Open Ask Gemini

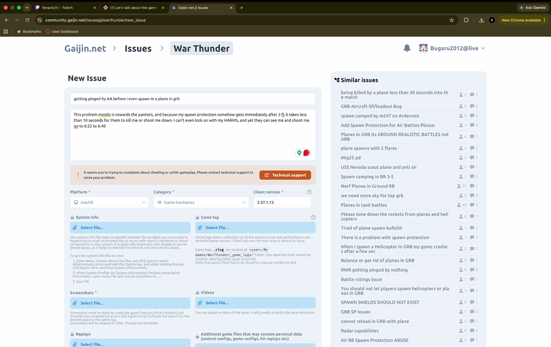click(x=532, y=7)
